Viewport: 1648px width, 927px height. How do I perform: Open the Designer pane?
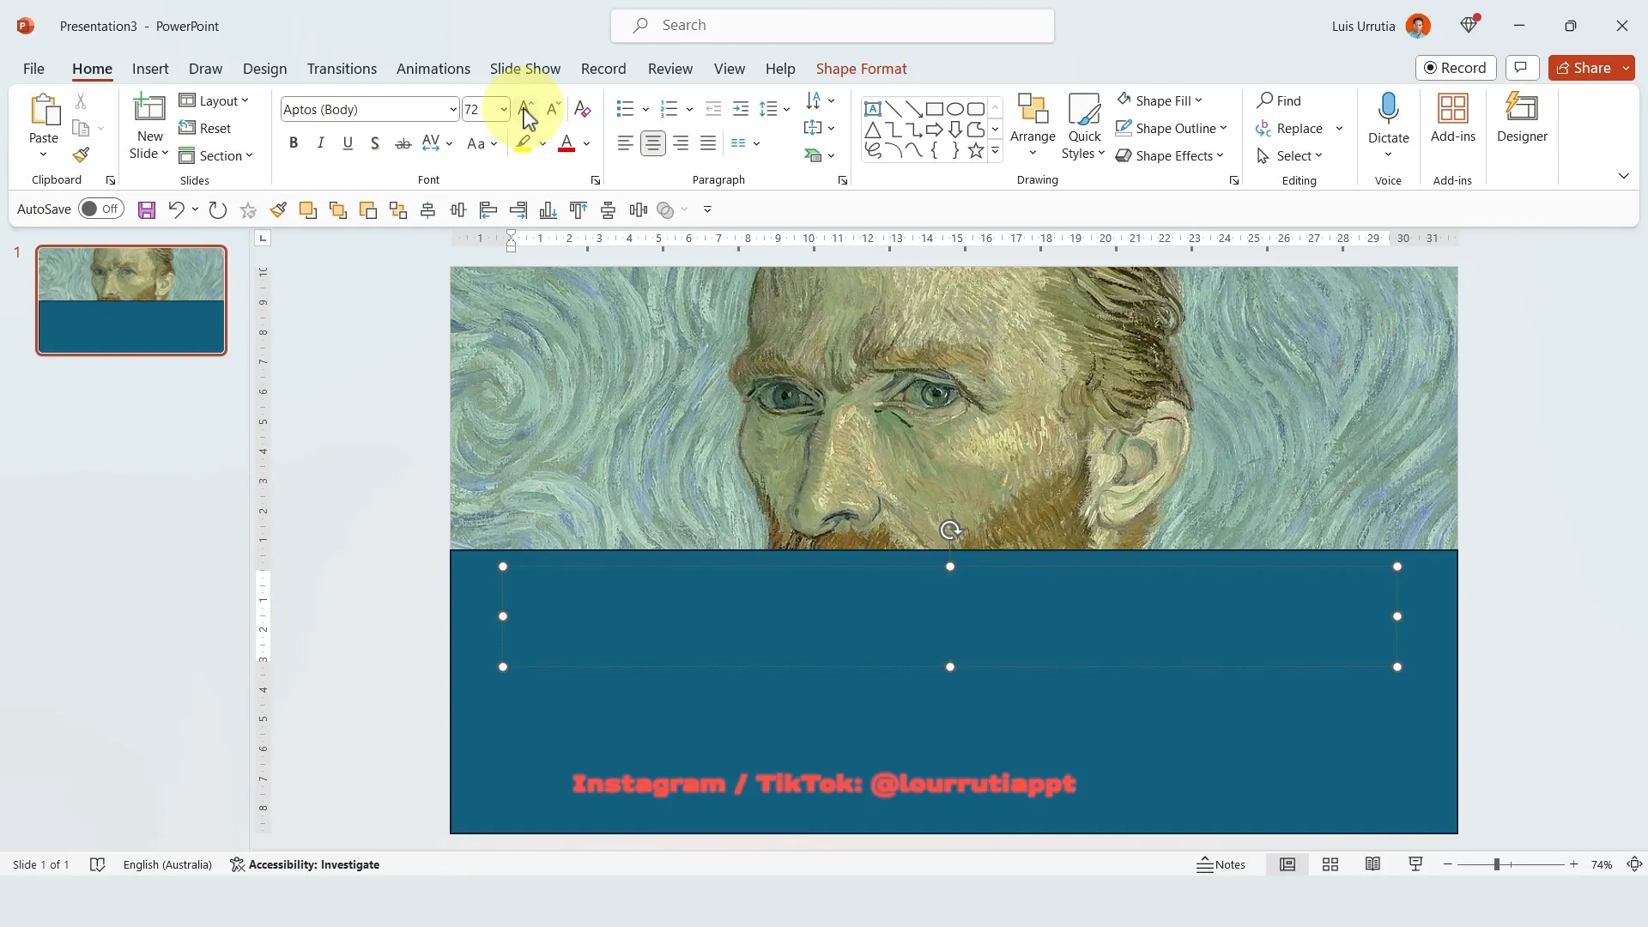point(1522,118)
